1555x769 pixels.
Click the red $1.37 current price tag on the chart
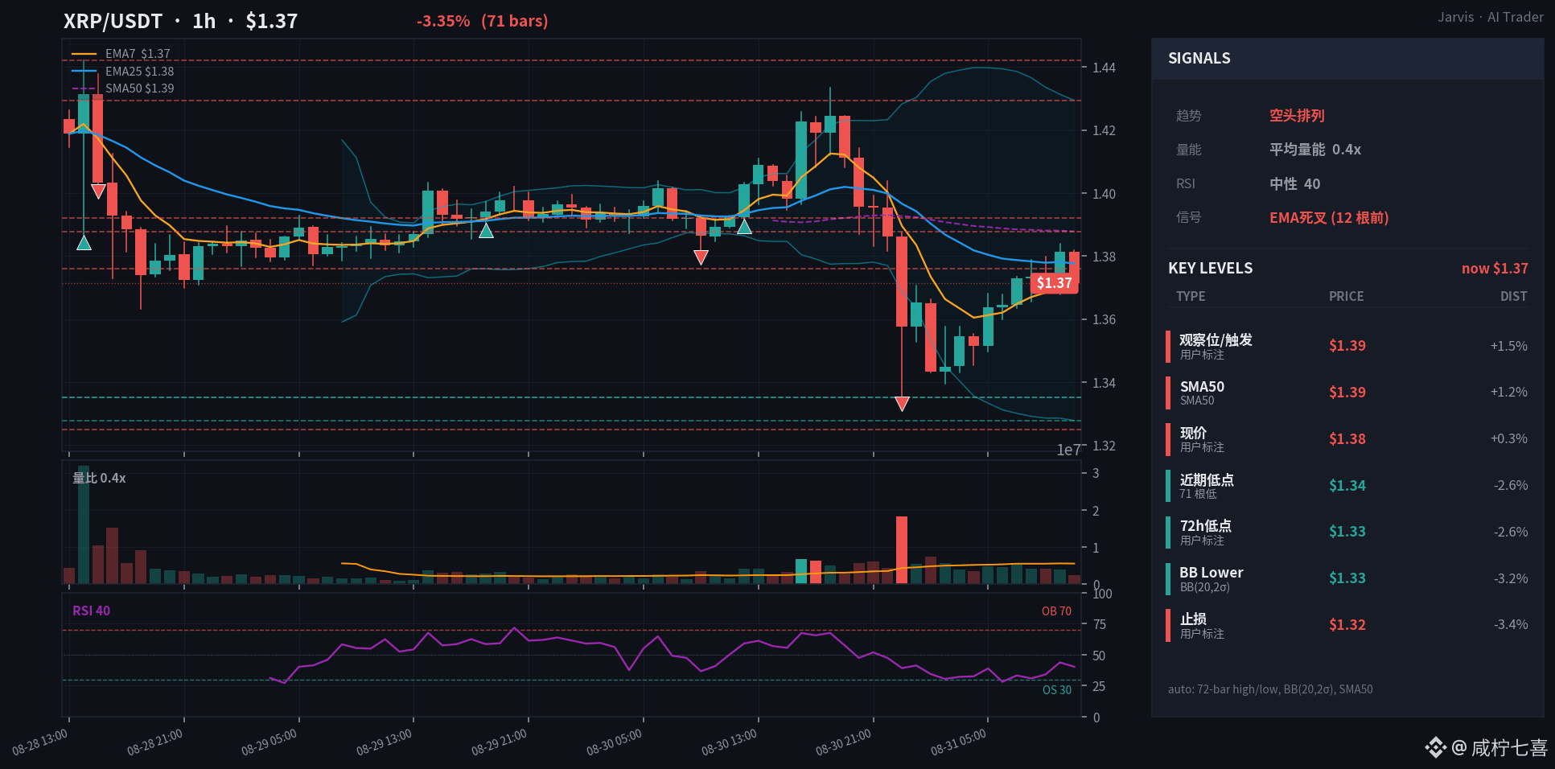click(1054, 283)
